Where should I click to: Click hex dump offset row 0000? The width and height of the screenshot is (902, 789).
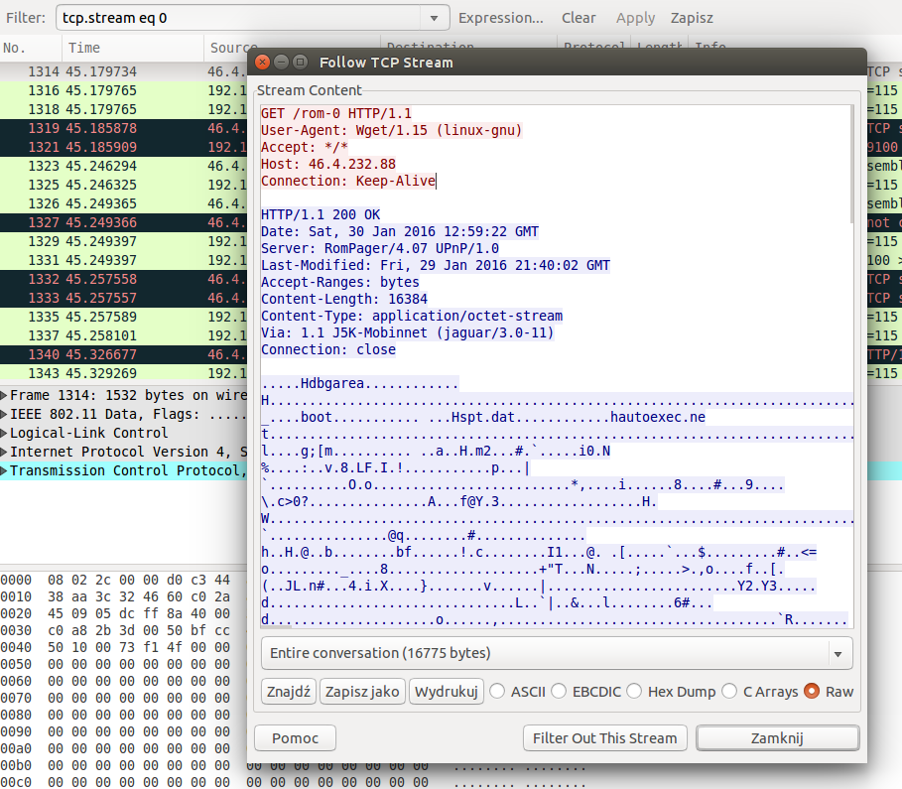[115, 580]
